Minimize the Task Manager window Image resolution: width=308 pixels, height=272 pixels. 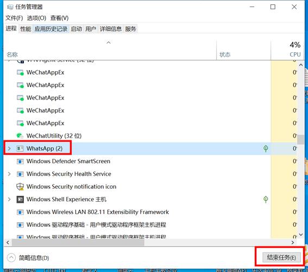pyautogui.click(x=252, y=7)
